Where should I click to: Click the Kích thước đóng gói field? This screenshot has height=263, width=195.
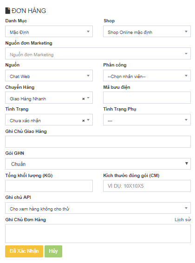147,186
